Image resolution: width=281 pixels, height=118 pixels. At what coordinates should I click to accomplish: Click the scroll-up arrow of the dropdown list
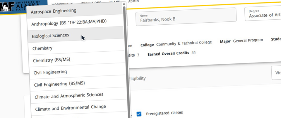point(124,4)
